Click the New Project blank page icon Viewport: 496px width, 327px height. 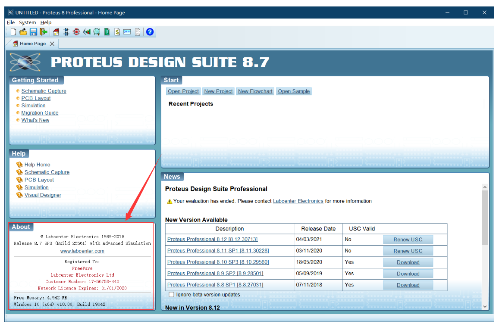(13, 32)
